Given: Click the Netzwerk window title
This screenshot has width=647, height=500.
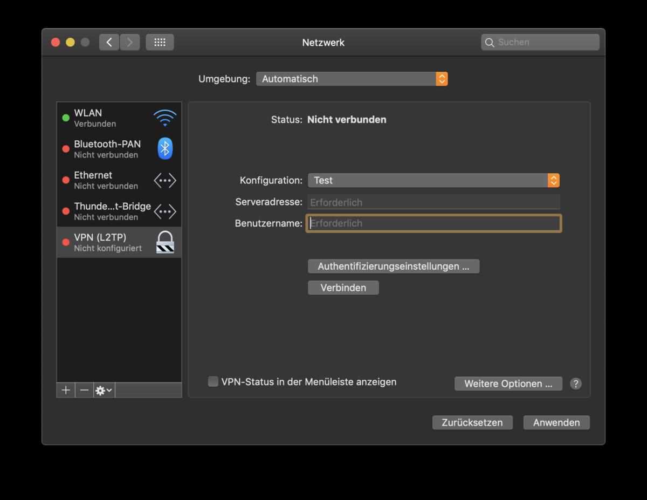Looking at the screenshot, I should pos(323,43).
